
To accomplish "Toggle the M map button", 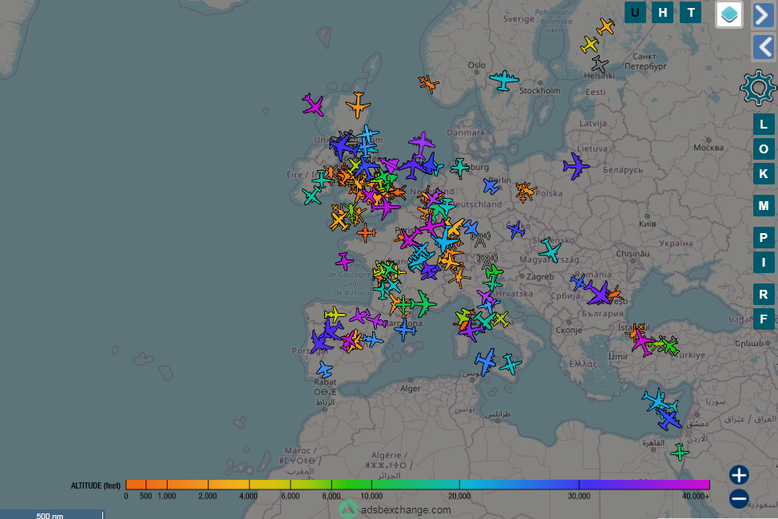I will [764, 205].
